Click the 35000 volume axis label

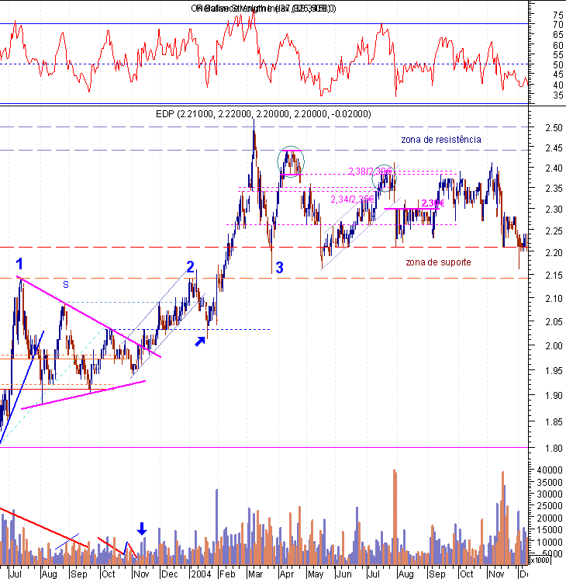550,482
